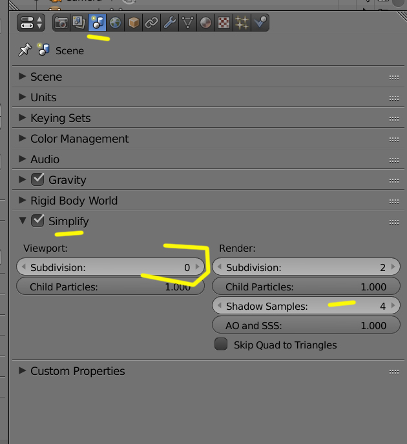Enable Skip Quad to Triangles
This screenshot has width=407, height=444.
point(222,345)
